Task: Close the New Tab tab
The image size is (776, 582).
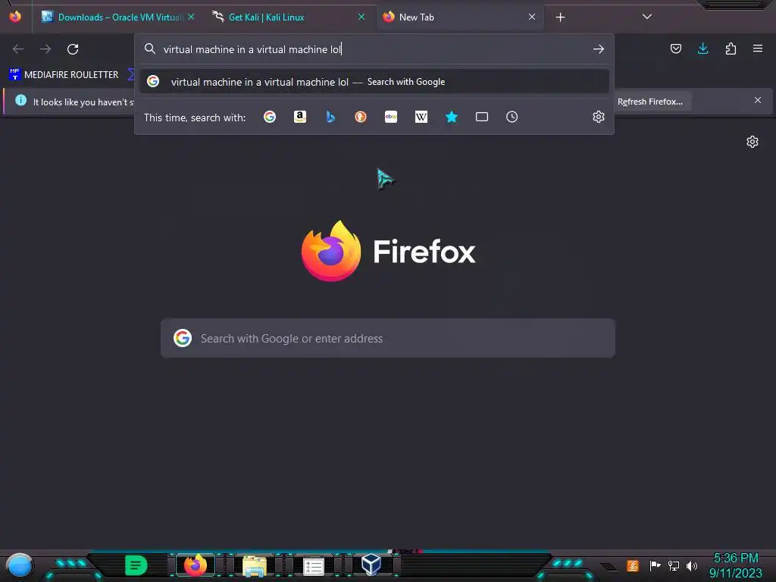Action: click(x=532, y=17)
